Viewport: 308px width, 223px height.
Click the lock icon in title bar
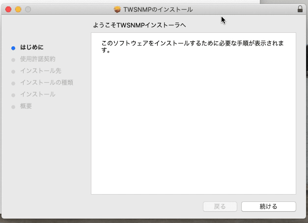[300, 9]
